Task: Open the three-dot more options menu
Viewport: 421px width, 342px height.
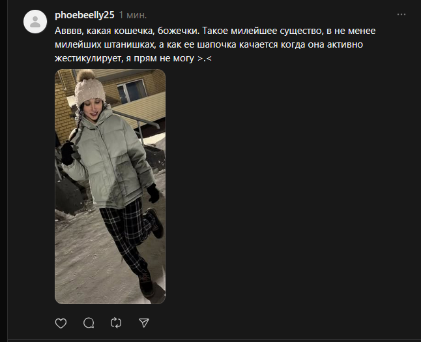Action: 401,14
